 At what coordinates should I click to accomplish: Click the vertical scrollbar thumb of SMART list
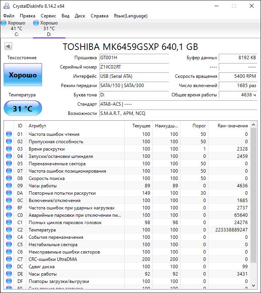254,195
